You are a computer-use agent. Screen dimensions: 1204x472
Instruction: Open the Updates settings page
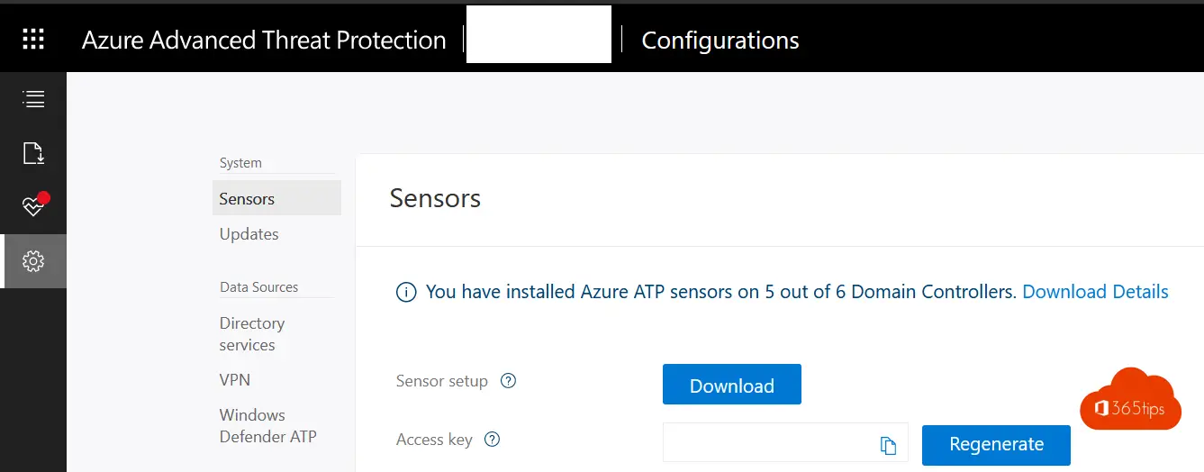click(249, 234)
